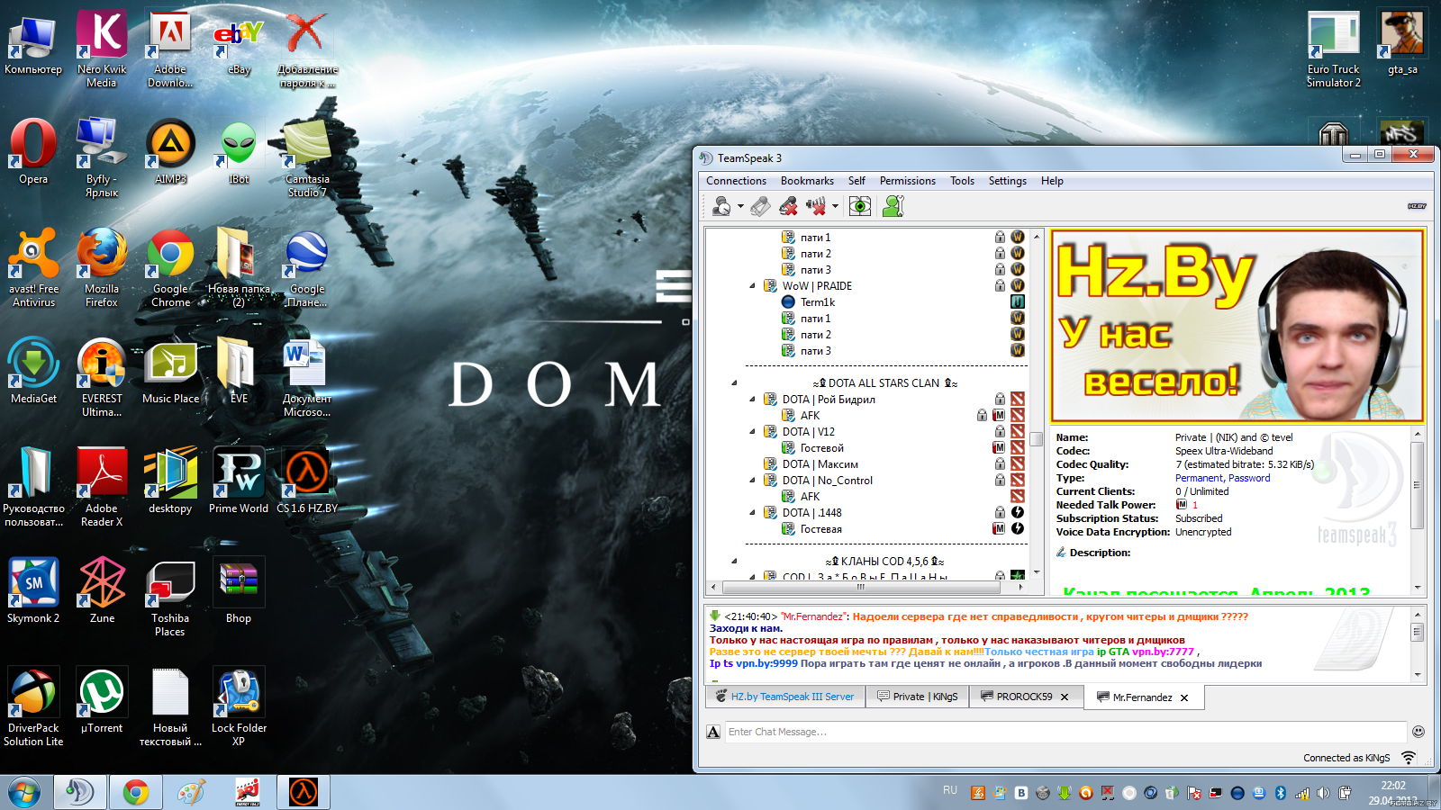Collapse the DOTA | .1448 channel
Viewport: 1441px width, 810px height.
(753, 513)
